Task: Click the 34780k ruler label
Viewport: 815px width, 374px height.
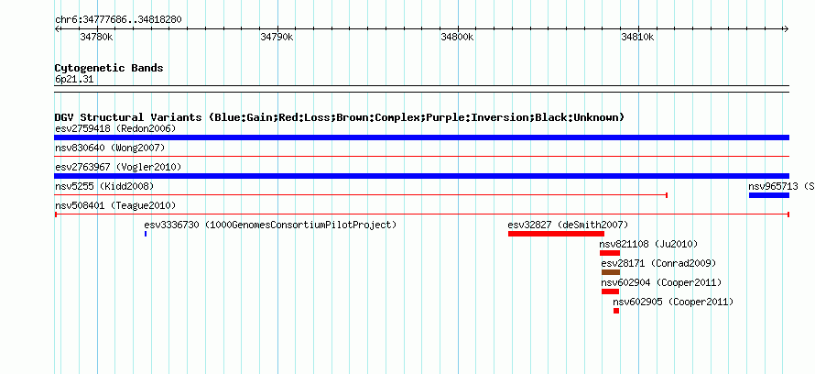Action: click(x=97, y=37)
